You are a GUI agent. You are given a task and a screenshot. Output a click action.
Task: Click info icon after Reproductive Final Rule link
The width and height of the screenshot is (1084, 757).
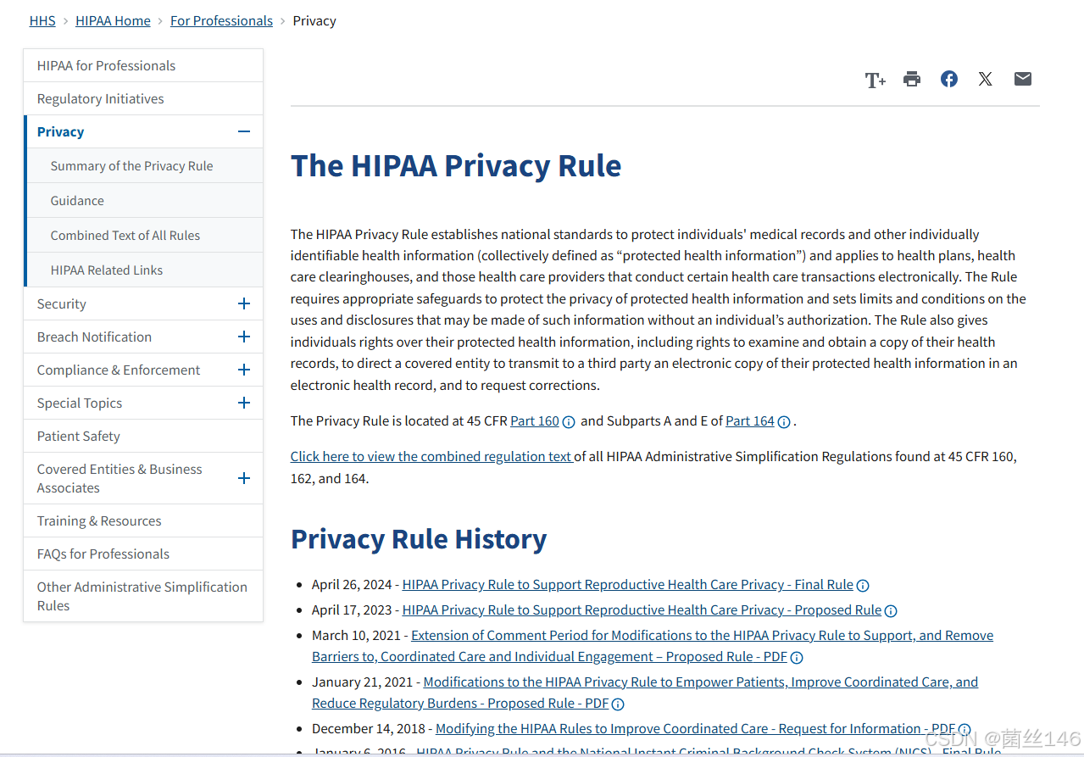(x=863, y=585)
